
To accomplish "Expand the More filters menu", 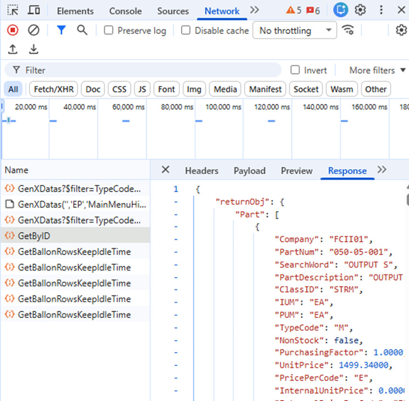I will click(371, 70).
